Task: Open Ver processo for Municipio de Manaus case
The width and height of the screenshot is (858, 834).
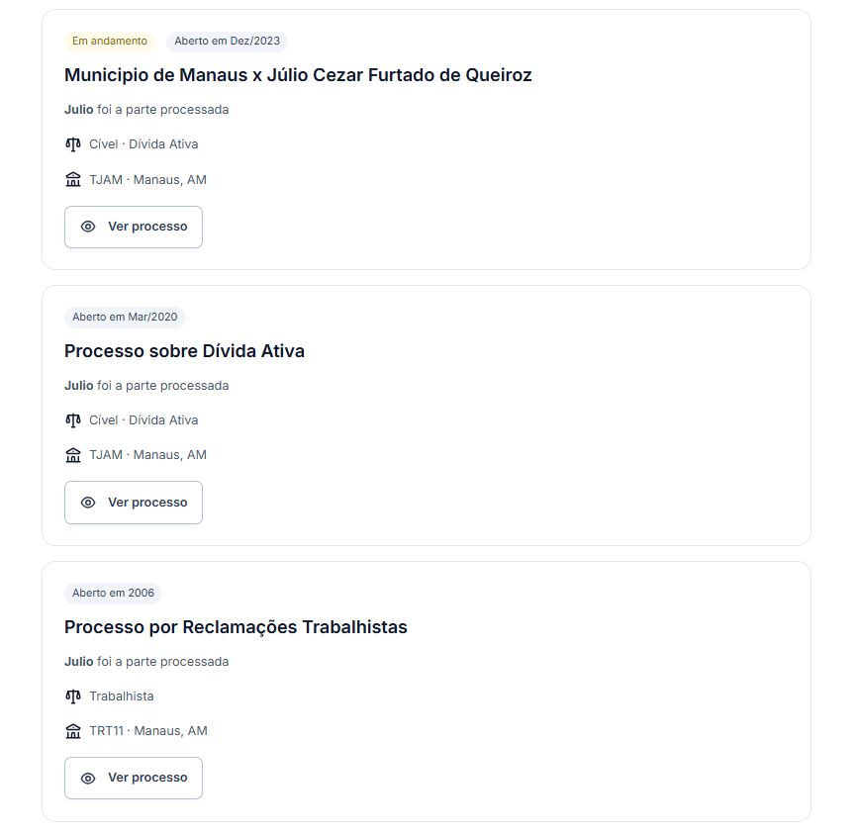Action: click(x=134, y=227)
